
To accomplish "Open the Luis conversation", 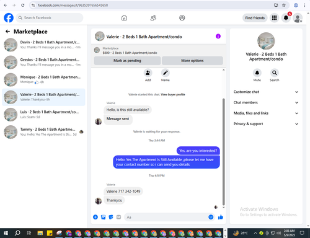I will click(x=43, y=115).
